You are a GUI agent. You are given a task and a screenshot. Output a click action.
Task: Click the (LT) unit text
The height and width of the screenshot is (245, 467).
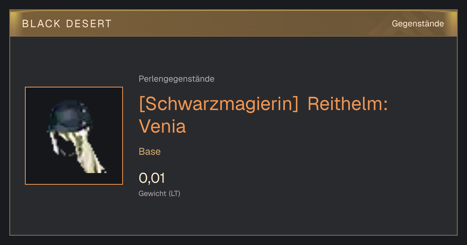point(174,193)
